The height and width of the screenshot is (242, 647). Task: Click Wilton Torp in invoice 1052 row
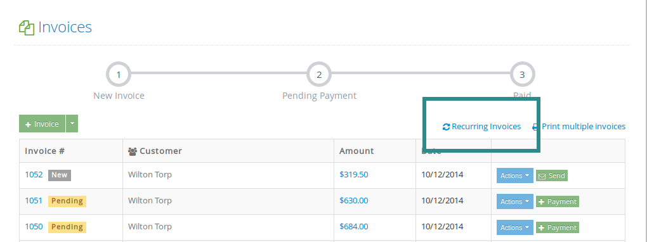(x=150, y=175)
